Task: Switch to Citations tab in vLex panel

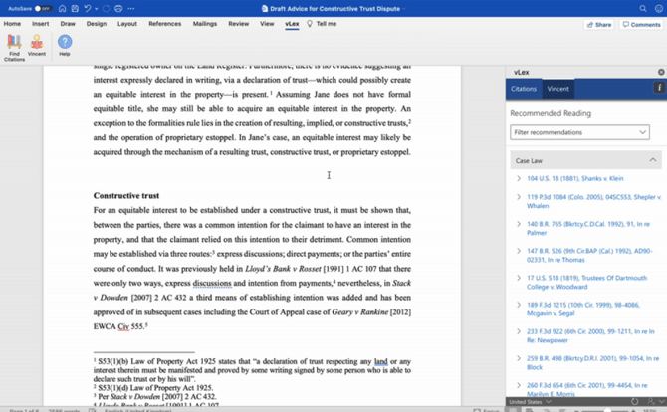Action: point(524,89)
